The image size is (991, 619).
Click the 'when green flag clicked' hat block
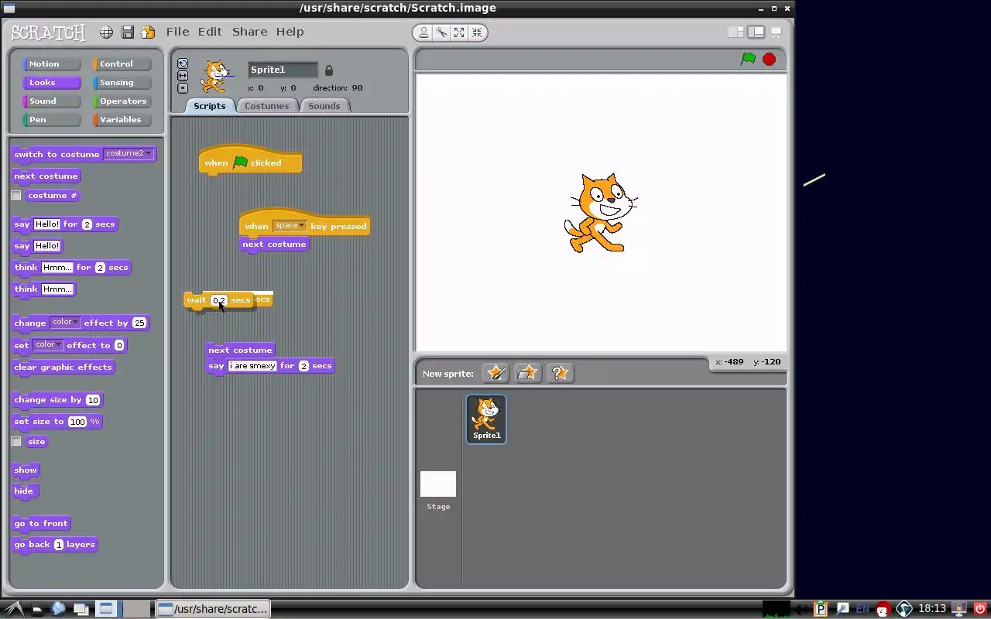250,162
